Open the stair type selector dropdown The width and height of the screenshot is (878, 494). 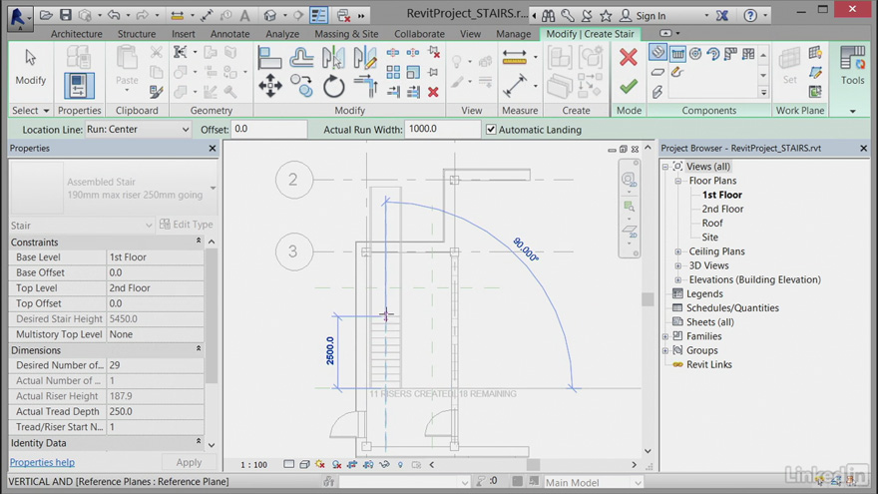pos(213,188)
